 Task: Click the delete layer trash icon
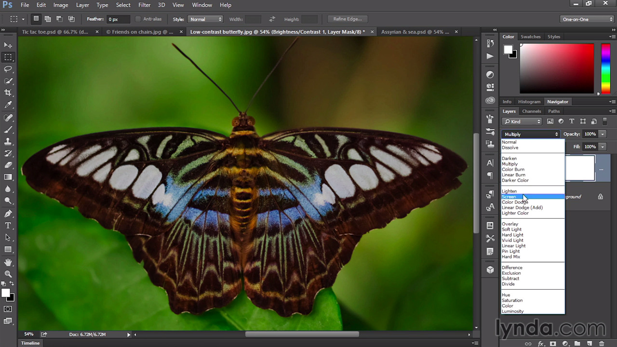point(601,344)
